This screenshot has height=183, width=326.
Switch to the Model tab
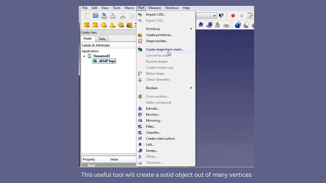(x=87, y=39)
